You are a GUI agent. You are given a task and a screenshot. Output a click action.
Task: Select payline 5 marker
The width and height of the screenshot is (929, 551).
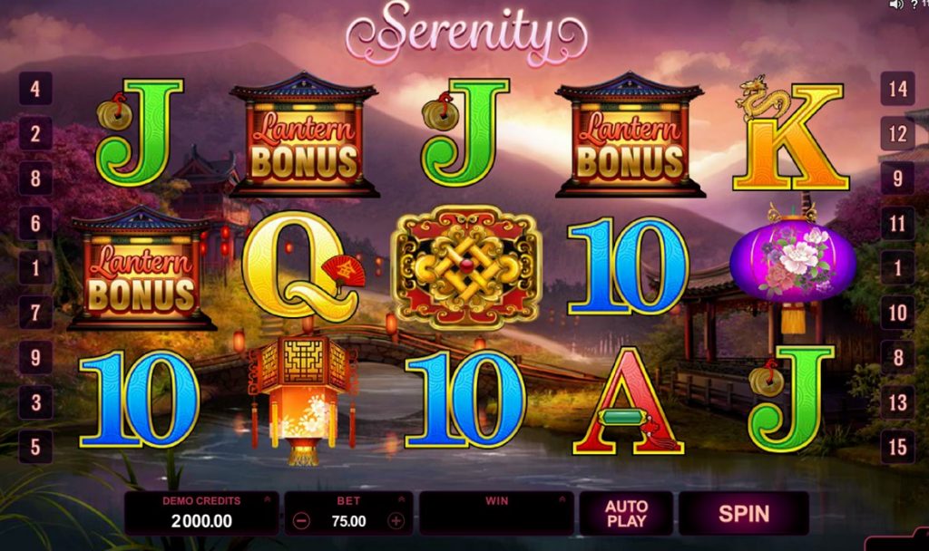click(35, 447)
